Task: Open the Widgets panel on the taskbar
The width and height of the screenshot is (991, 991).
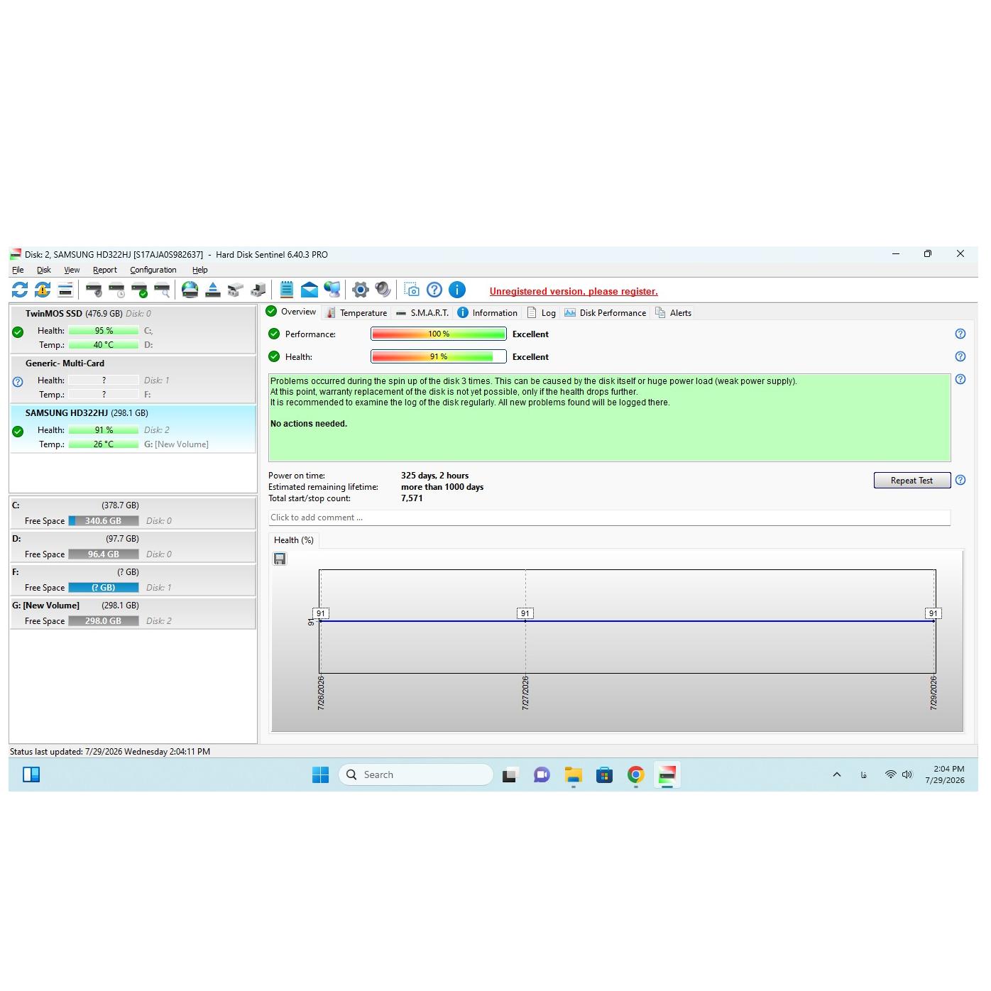Action: click(31, 774)
